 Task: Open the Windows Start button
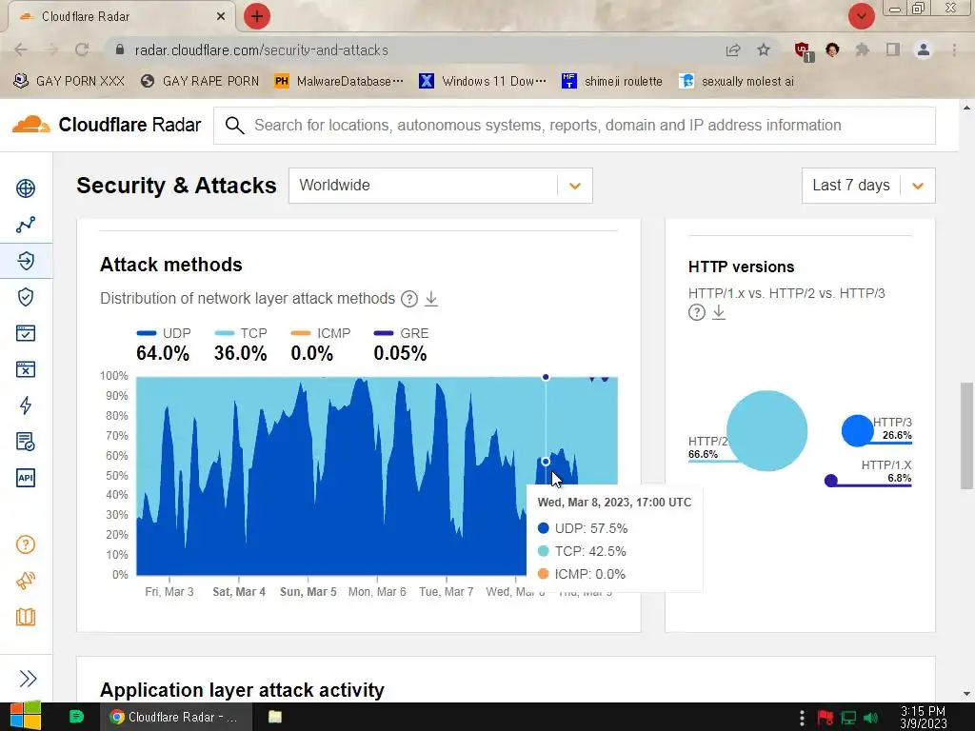coord(25,717)
